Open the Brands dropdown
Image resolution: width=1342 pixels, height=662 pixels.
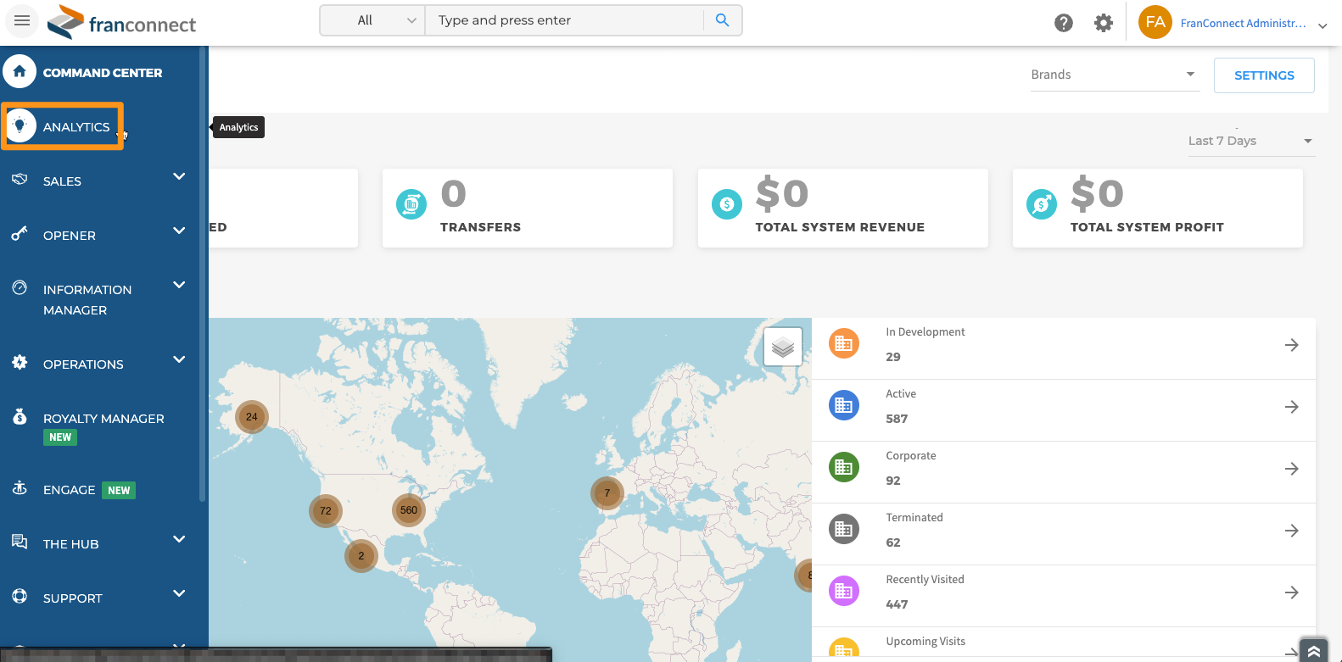(x=1115, y=75)
